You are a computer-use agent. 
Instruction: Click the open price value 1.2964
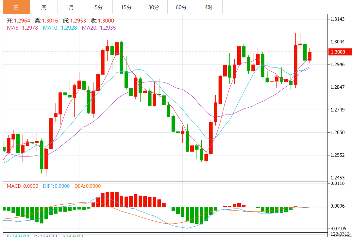pyautogui.click(x=22, y=21)
